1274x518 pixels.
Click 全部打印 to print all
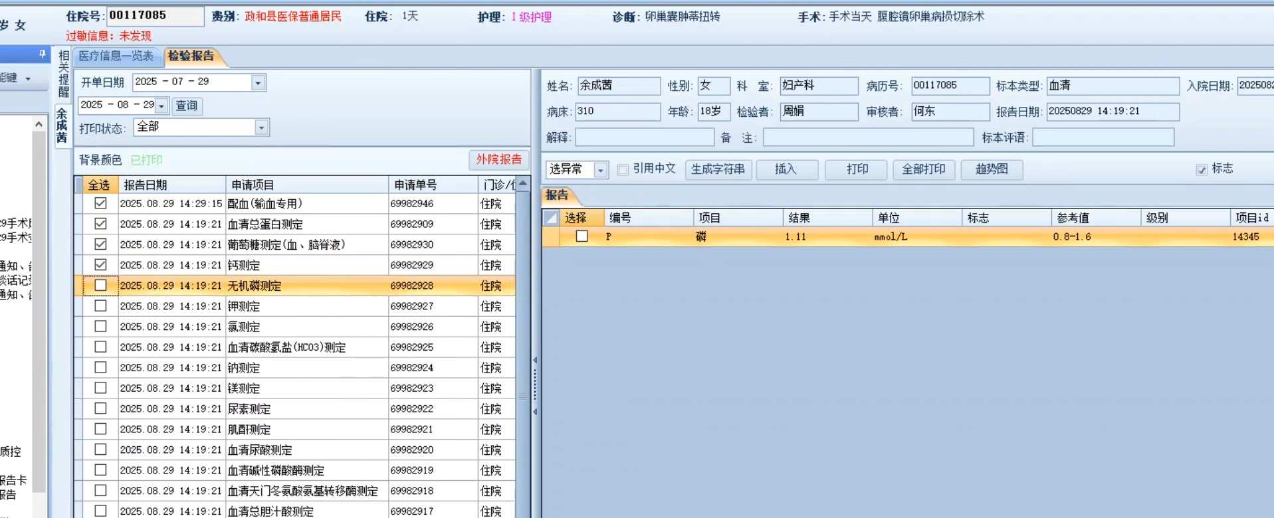tap(924, 169)
